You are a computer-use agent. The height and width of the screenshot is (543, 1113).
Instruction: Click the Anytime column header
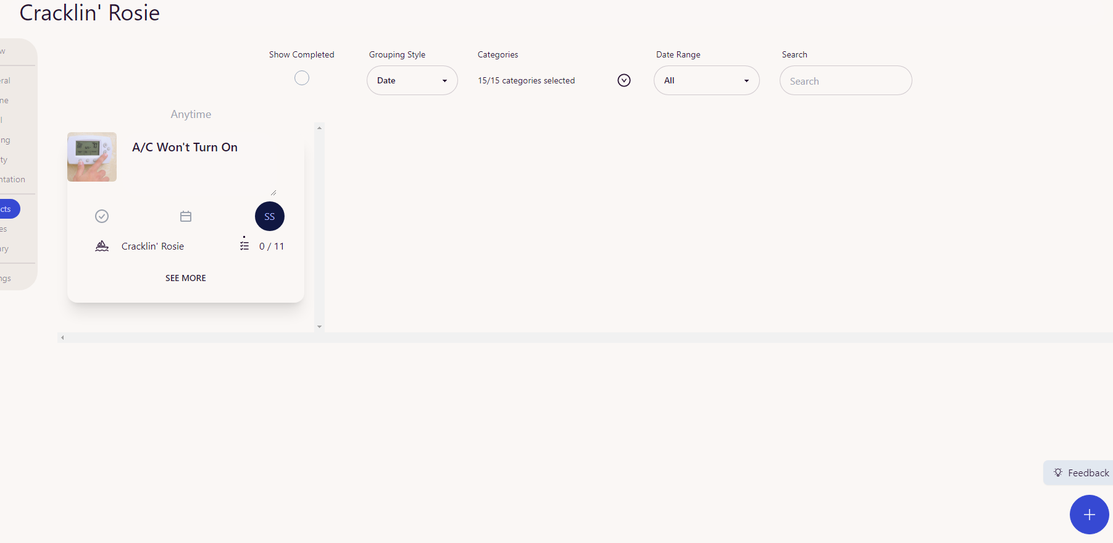coord(191,114)
